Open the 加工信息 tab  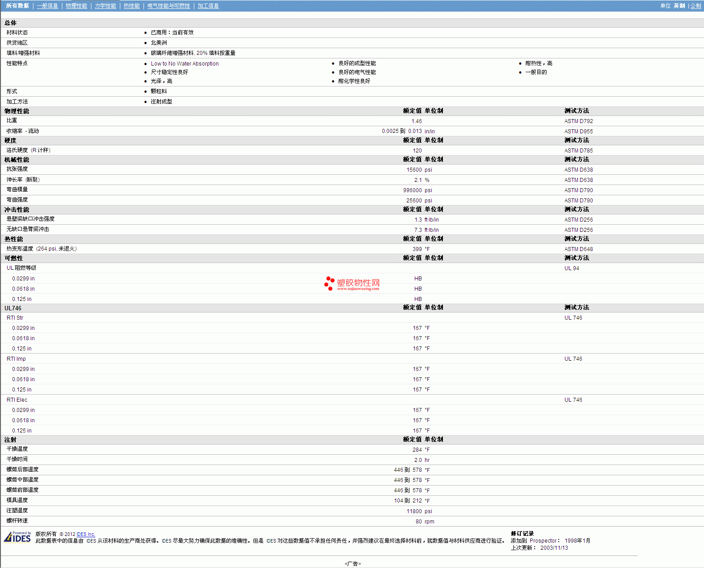[x=208, y=6]
